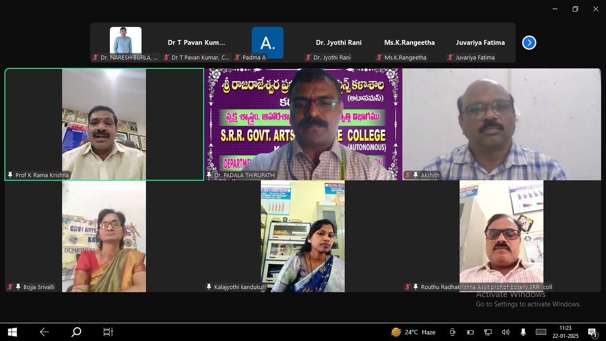This screenshot has height=341, width=606.
Task: Select Dr. NARESH BURLA's thumbnail photo
Action: (x=126, y=40)
